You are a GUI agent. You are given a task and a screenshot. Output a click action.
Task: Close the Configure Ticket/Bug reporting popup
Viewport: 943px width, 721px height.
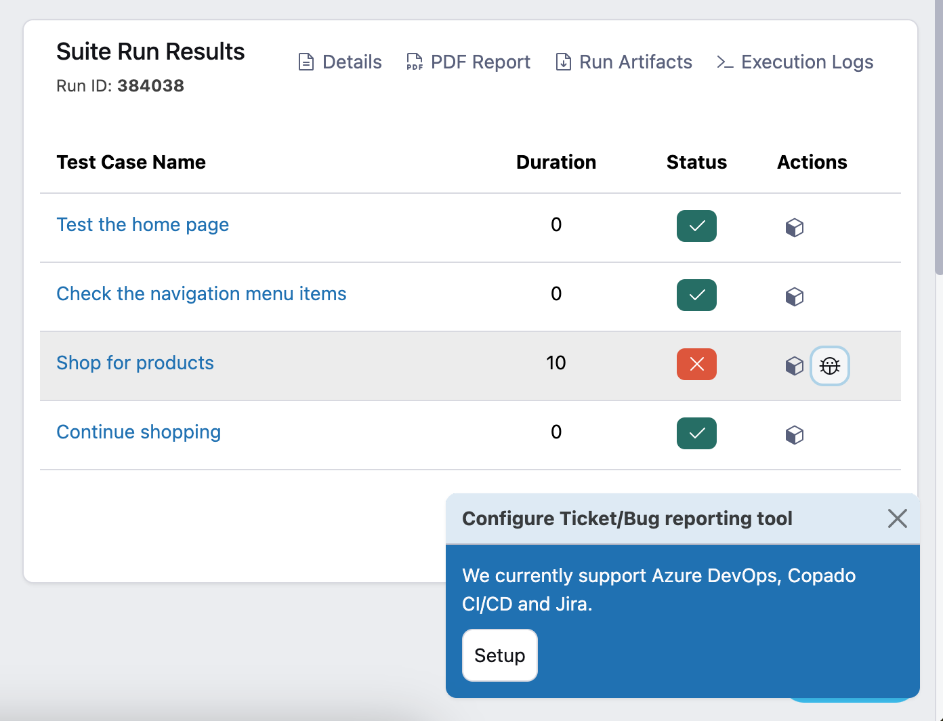click(x=897, y=518)
